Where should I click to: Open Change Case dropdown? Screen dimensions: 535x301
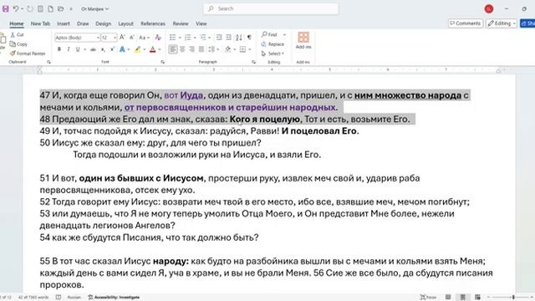144,37
